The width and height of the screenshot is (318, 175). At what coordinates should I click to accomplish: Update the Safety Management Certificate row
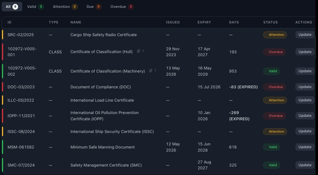(305, 165)
